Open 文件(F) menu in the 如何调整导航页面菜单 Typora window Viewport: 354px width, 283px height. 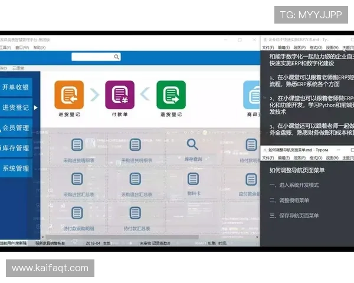(x=268, y=158)
